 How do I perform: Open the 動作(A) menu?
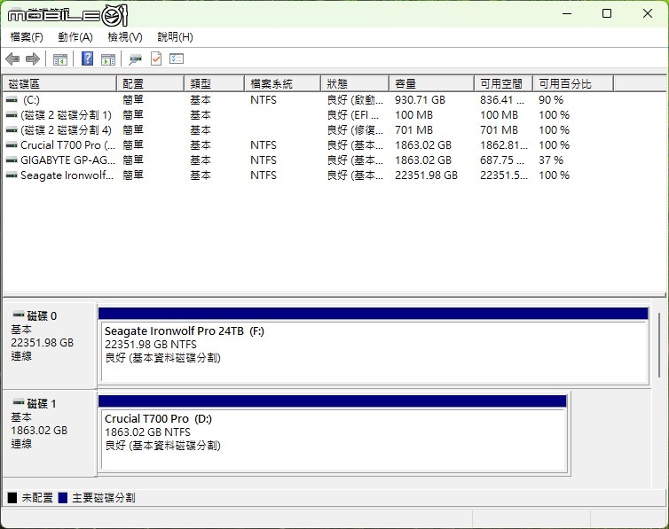point(75,37)
